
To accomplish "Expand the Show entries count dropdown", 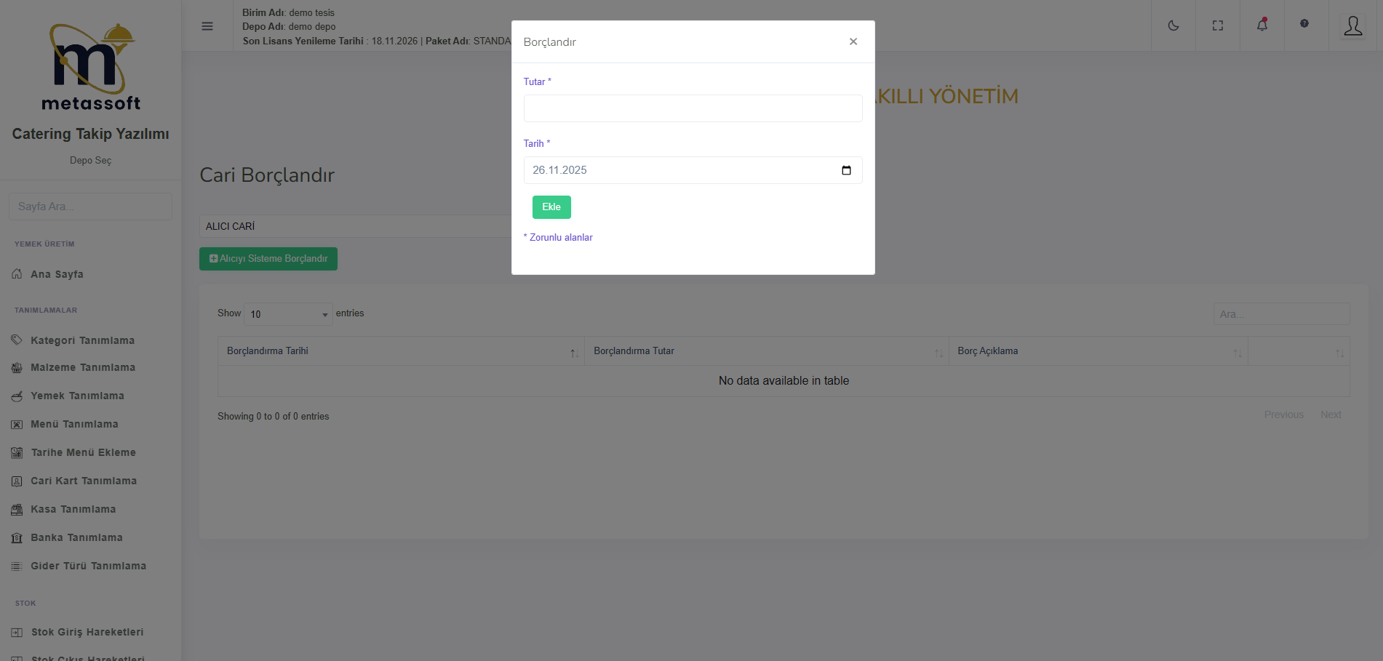I will pyautogui.click(x=288, y=314).
